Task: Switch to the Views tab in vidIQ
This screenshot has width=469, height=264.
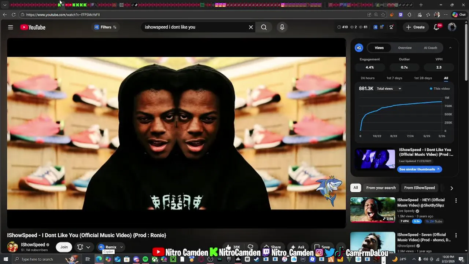Action: [x=379, y=48]
